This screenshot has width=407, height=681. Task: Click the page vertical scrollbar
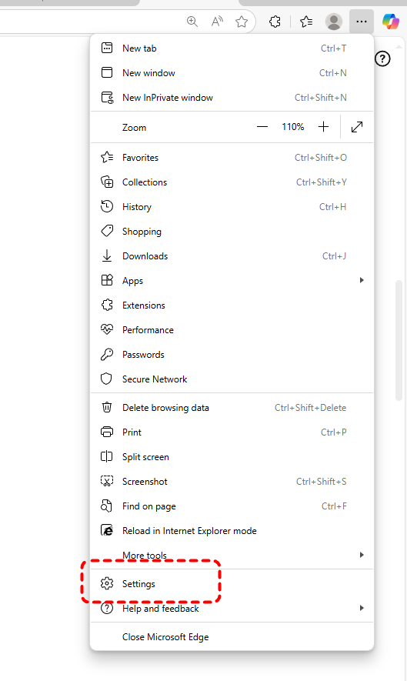(399, 340)
